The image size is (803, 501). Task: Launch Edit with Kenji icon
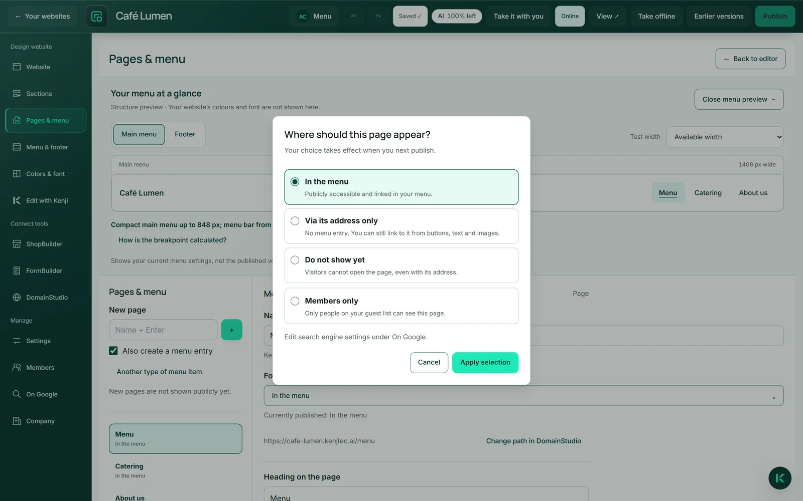pyautogui.click(x=17, y=200)
